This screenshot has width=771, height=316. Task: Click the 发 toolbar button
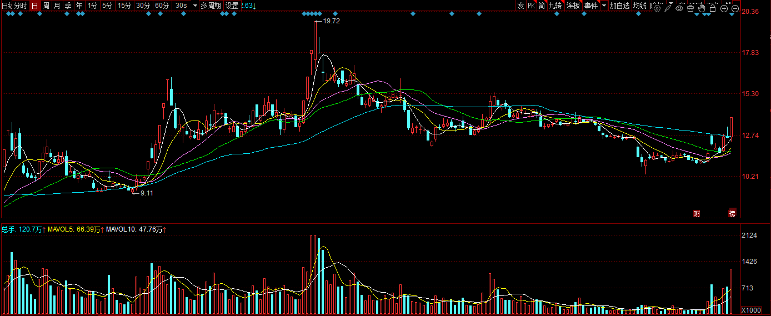tap(520, 6)
